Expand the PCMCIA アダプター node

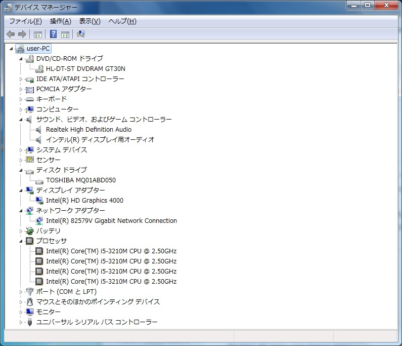pos(21,89)
